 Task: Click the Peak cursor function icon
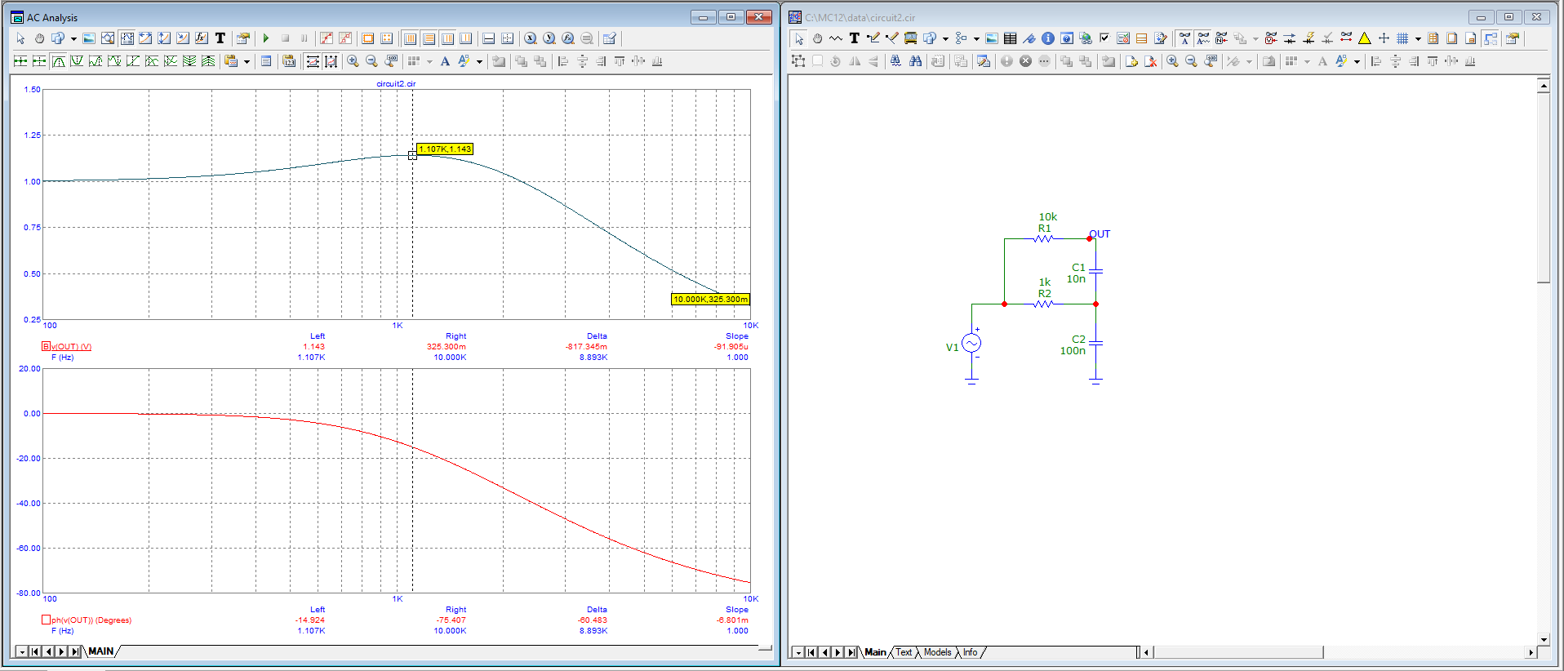[x=58, y=61]
